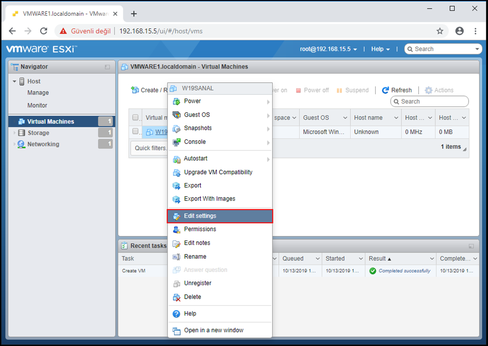This screenshot has width=488, height=346.
Task: Open Chrome three-dot menu
Action: [475, 31]
